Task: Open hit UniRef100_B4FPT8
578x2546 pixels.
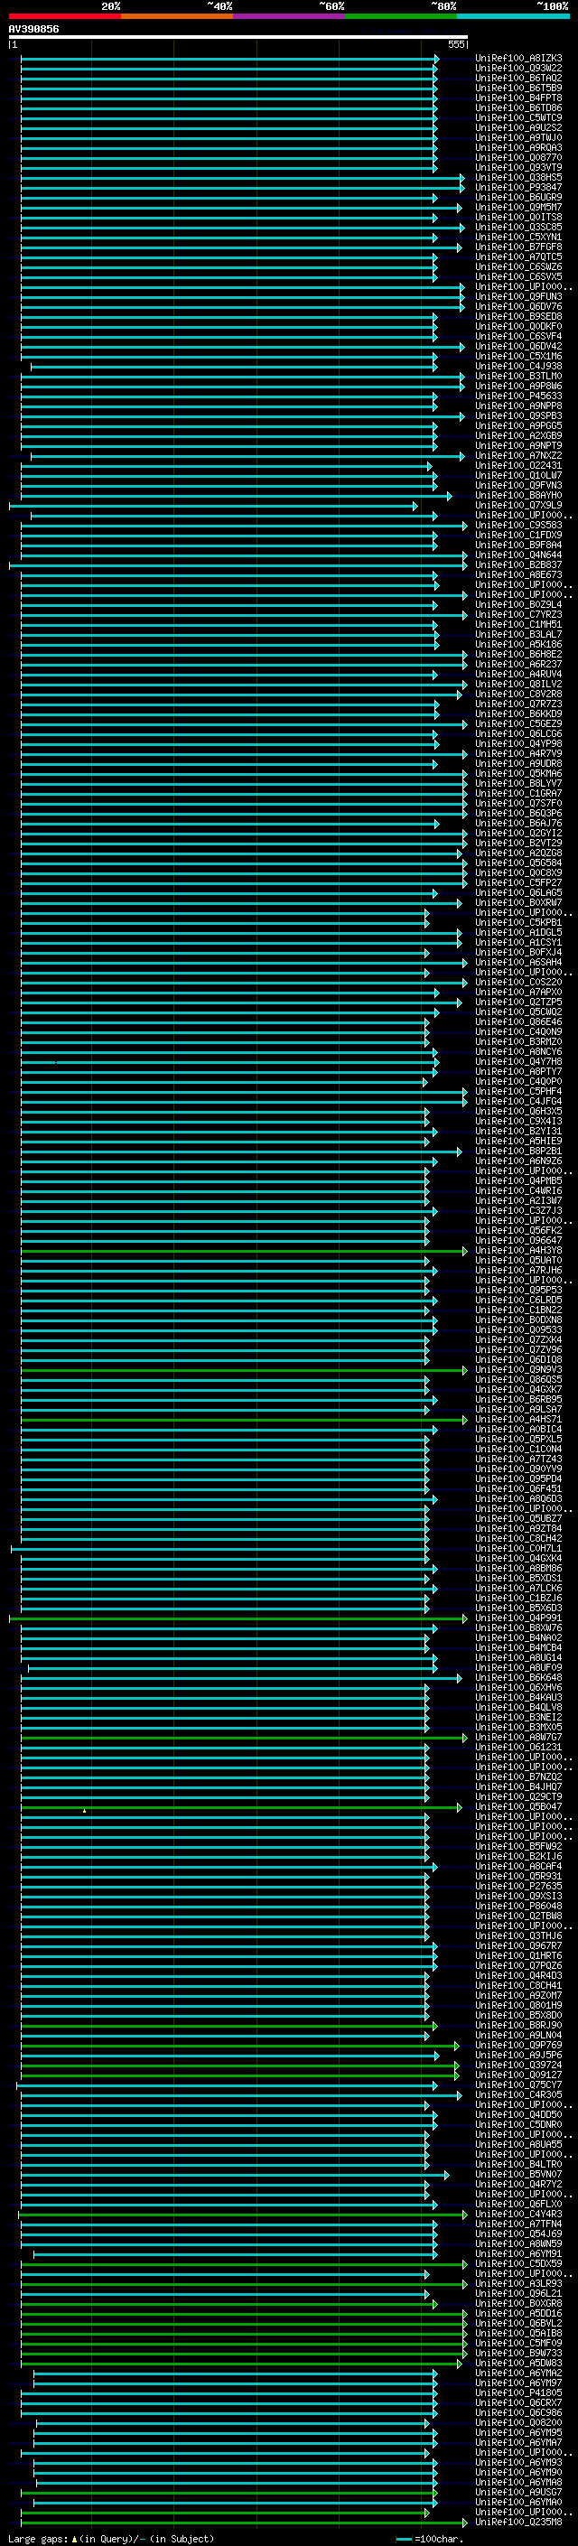Action: point(518,98)
